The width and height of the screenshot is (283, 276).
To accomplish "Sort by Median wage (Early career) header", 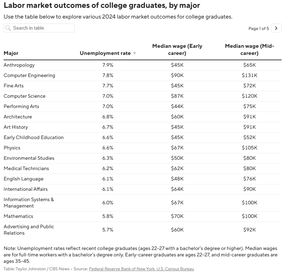I will tap(177, 50).
